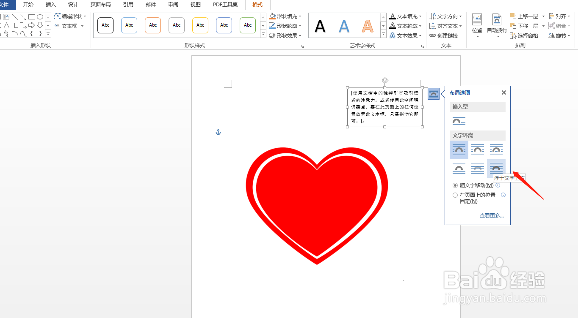Screen dimensions: 578x318
Task: Open the 对齐文本 dropdown
Action: click(x=446, y=26)
